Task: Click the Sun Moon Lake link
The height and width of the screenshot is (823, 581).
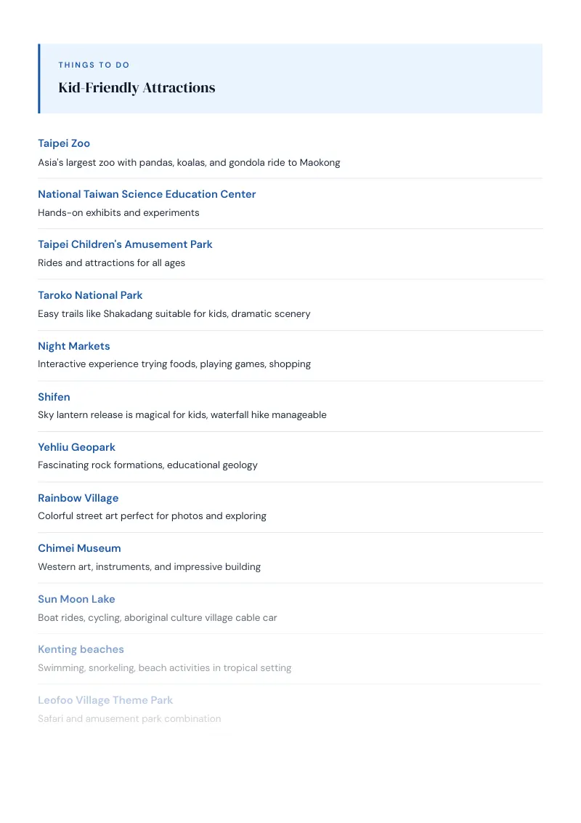Action: tap(76, 599)
